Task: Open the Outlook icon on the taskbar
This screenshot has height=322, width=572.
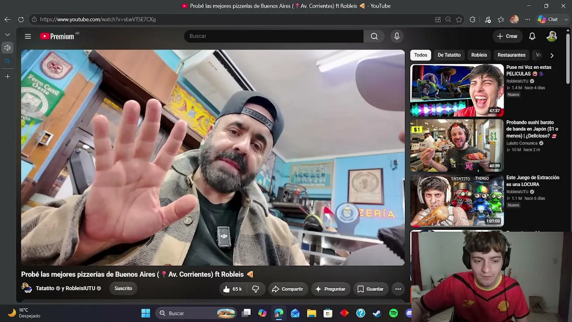Action: point(295,313)
